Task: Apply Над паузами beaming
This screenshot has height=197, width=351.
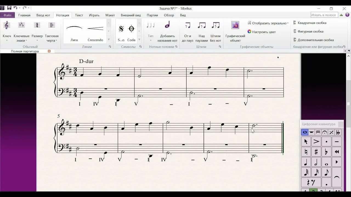Action: [202, 31]
